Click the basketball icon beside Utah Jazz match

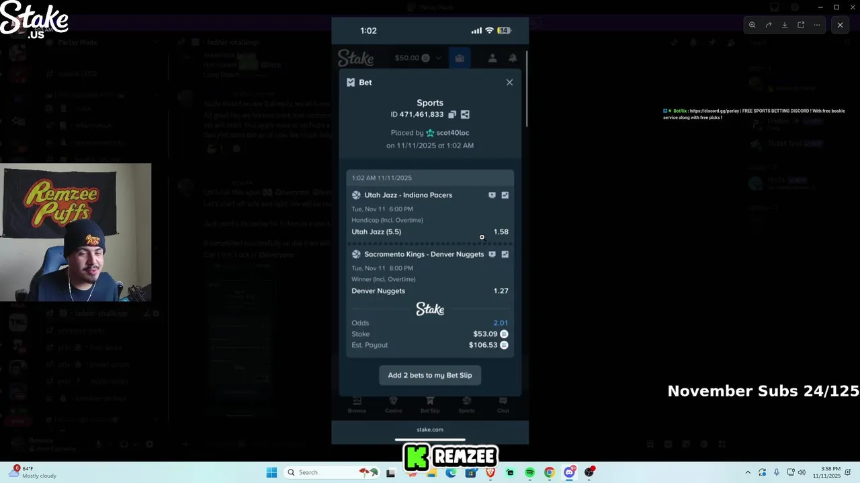pyautogui.click(x=356, y=195)
